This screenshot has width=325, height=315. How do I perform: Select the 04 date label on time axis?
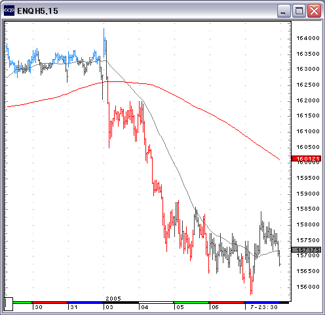click(145, 307)
